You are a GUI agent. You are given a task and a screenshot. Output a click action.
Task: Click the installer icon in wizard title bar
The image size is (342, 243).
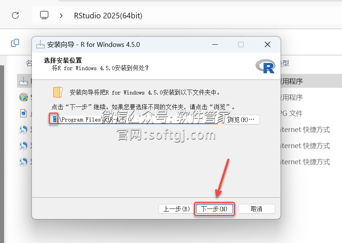point(40,44)
